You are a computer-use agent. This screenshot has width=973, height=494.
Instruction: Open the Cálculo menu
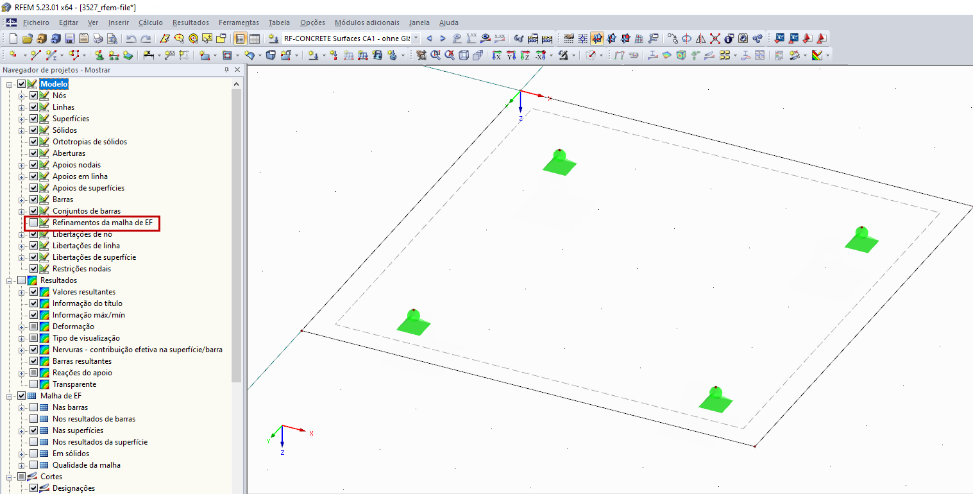point(151,22)
